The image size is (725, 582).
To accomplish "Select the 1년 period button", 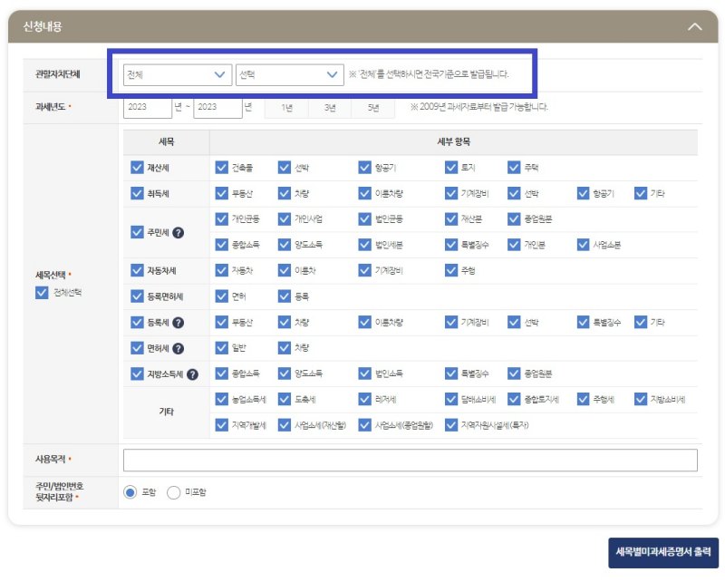I will click(x=286, y=107).
